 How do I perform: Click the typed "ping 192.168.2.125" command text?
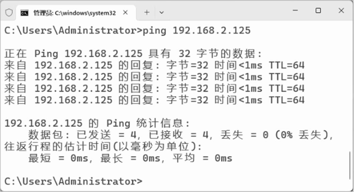coord(197,31)
